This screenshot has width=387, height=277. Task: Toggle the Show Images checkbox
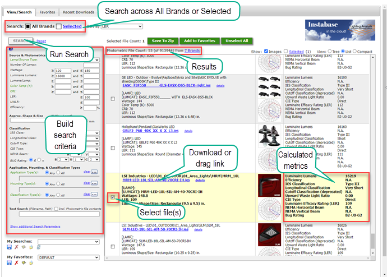coord(266,51)
